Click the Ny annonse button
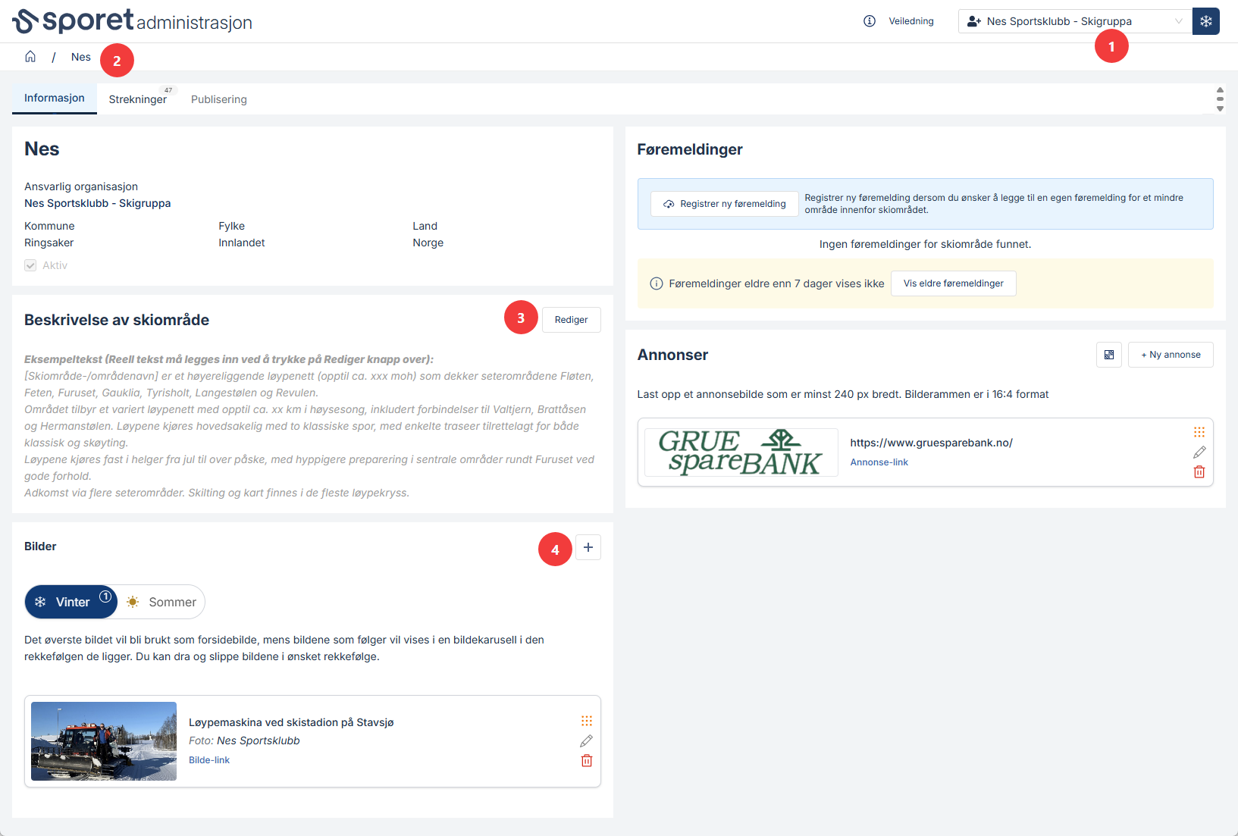The image size is (1238, 836). tap(1171, 355)
